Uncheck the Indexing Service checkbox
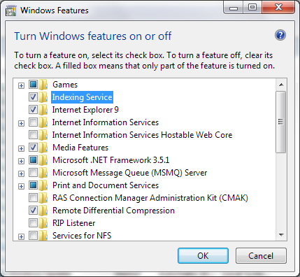This screenshot has width=300, height=277. pos(33,97)
